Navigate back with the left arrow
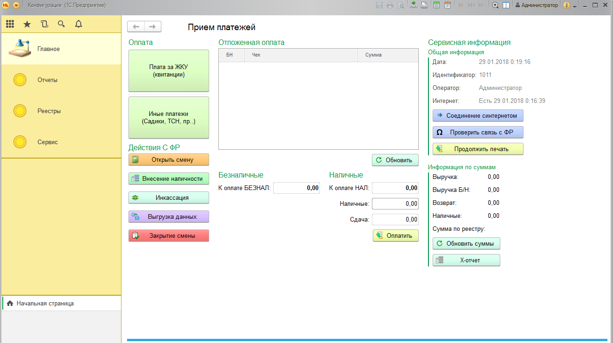Screen dimensions: 613x343 tap(136, 27)
